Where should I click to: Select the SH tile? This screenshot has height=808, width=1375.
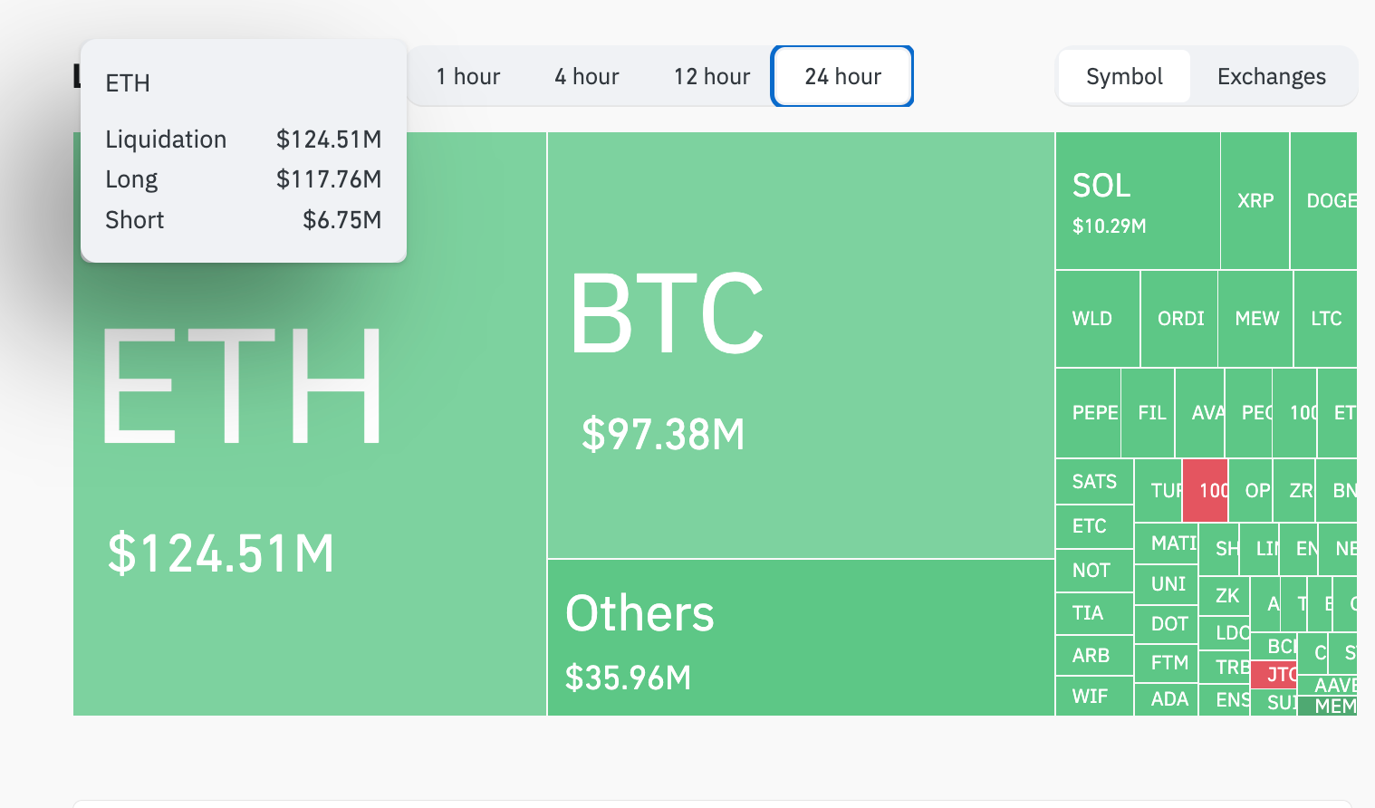1219,549
